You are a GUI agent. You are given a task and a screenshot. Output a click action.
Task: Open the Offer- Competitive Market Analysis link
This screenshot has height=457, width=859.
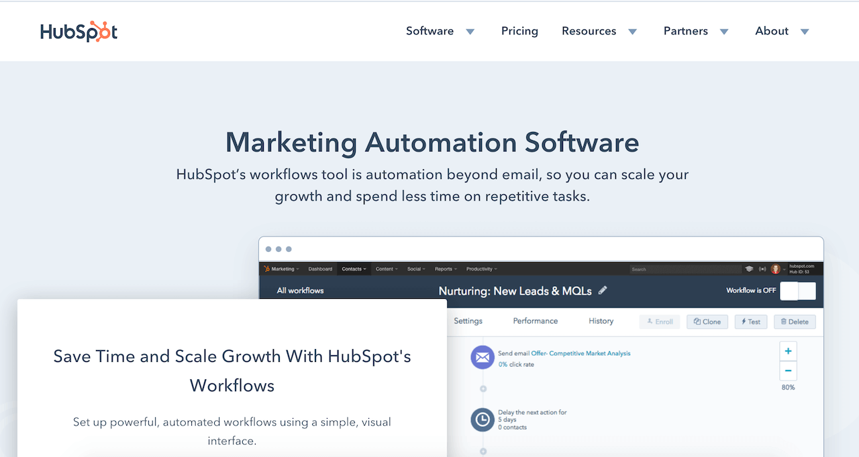580,353
